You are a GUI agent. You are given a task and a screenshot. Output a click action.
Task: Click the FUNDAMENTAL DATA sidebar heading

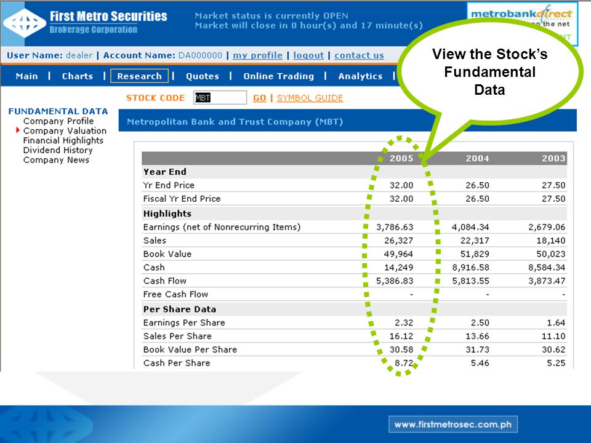(58, 111)
